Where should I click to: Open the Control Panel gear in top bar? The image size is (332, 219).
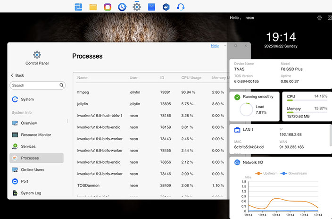pyautogui.click(x=137, y=7)
